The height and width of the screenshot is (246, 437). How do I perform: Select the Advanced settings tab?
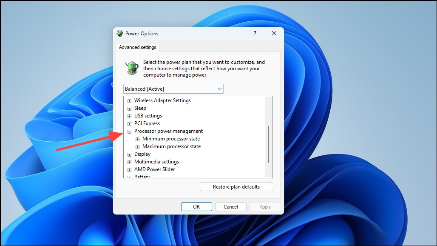coord(137,47)
